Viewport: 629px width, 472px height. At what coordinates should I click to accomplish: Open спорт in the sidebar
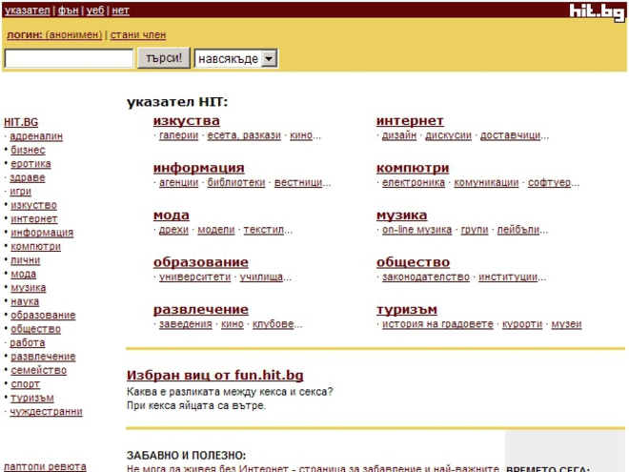pyautogui.click(x=25, y=384)
